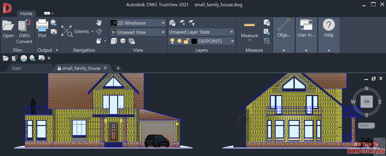
Task: Click the Object Snap line icon
Action: point(284,25)
